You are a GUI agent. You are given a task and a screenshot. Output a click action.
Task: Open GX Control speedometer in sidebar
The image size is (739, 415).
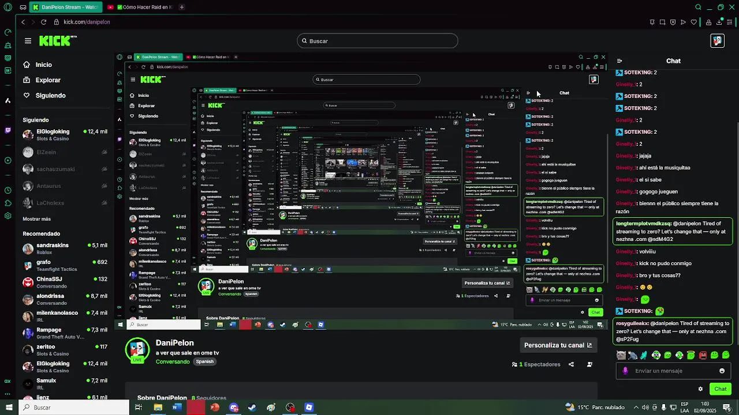tap(8, 32)
